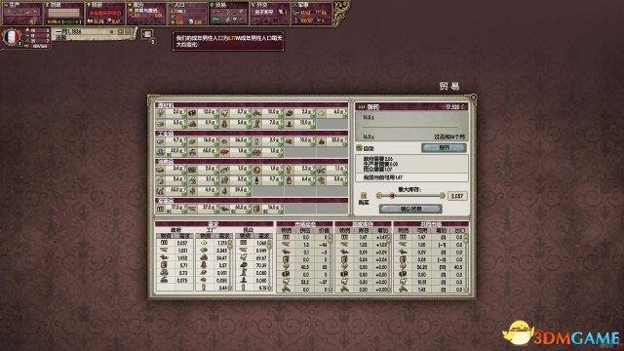Image resolution: width=624 pixels, height=351 pixels.
Task: Select the glass good in industrial goods
Action: [x=268, y=140]
